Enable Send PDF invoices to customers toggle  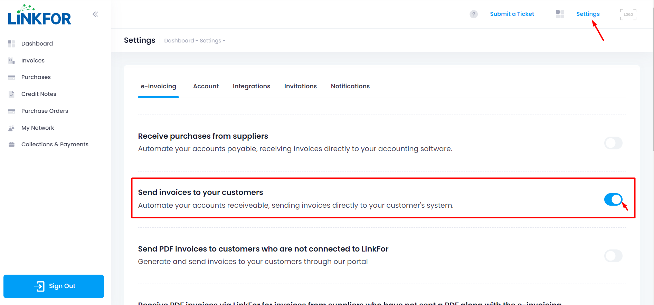[613, 256]
